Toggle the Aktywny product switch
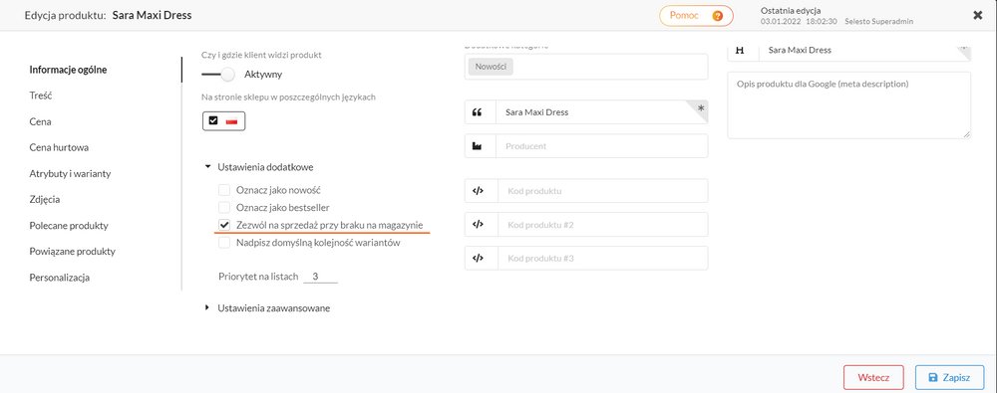The height and width of the screenshot is (393, 997). point(218,75)
